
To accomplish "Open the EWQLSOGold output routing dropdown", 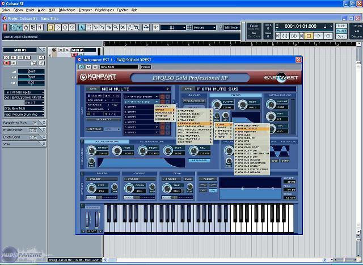I will 24,98.
